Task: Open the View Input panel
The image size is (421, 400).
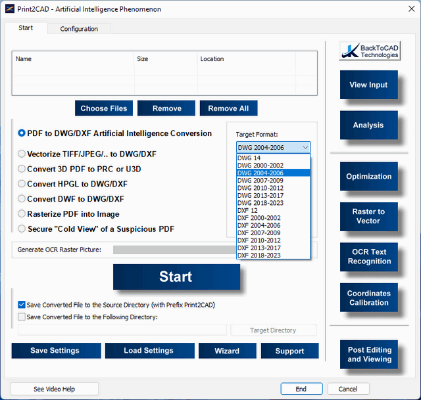Action: [368, 85]
